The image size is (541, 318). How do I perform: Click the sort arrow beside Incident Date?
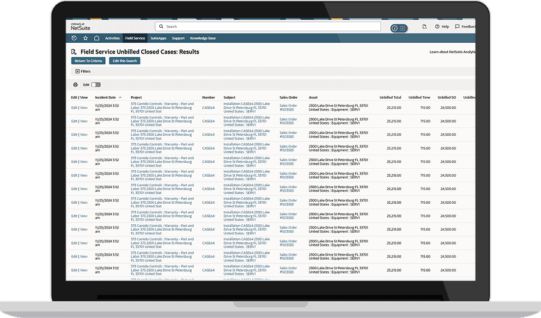point(120,97)
